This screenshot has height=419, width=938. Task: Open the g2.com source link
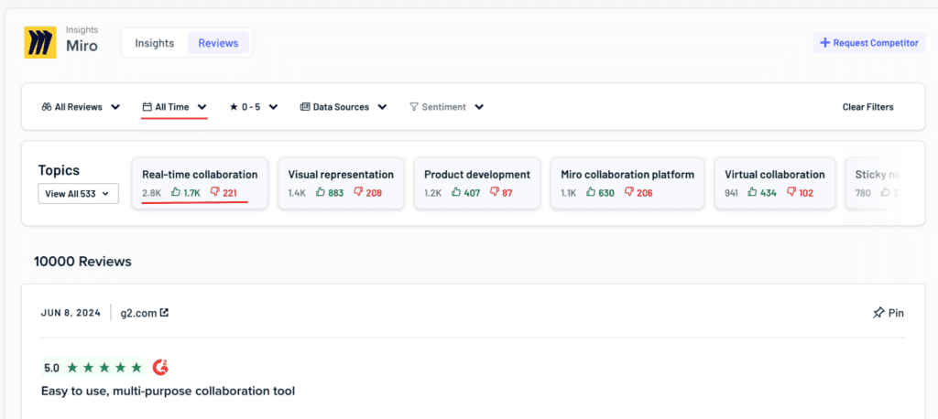(x=144, y=312)
